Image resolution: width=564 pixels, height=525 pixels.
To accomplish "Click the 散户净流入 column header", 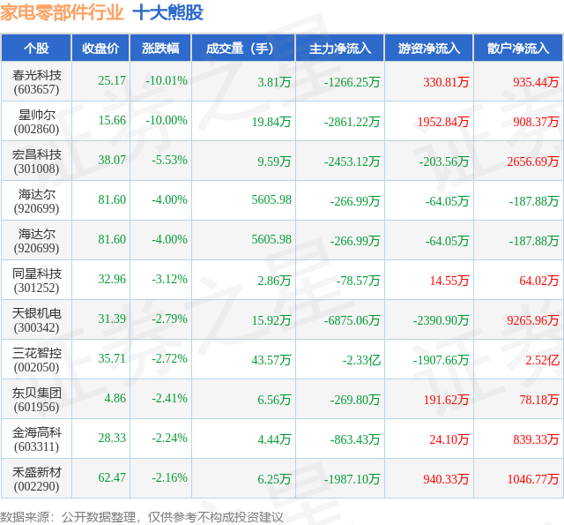I will 518,49.
